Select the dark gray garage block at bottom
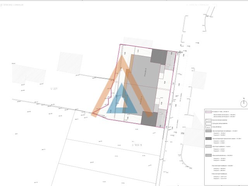 pos(149,119)
